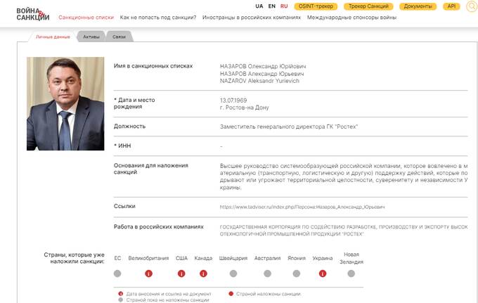The height and width of the screenshot is (303, 478).
Task: Switch language to UA
Action: [x=259, y=6]
